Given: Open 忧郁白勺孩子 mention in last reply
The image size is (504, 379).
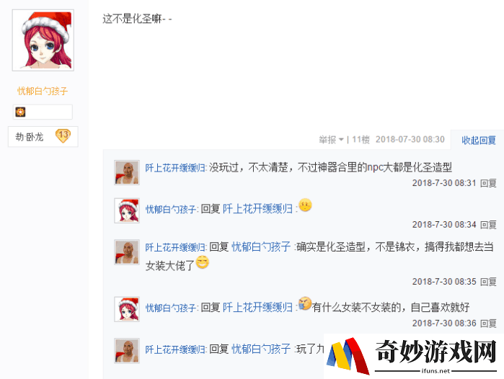Looking at the screenshot, I should tap(261, 349).
